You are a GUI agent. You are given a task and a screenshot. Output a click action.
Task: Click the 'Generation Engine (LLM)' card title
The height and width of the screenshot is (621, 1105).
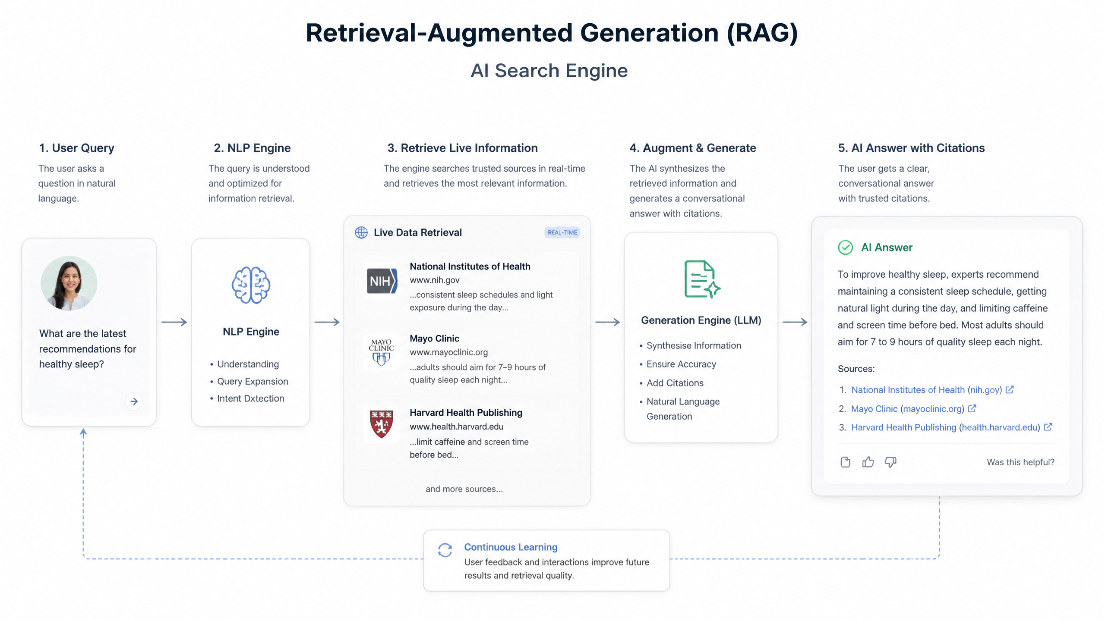701,320
